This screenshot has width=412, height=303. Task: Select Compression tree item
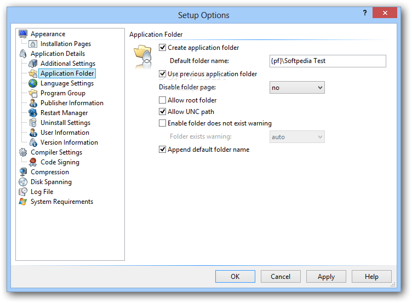50,172
